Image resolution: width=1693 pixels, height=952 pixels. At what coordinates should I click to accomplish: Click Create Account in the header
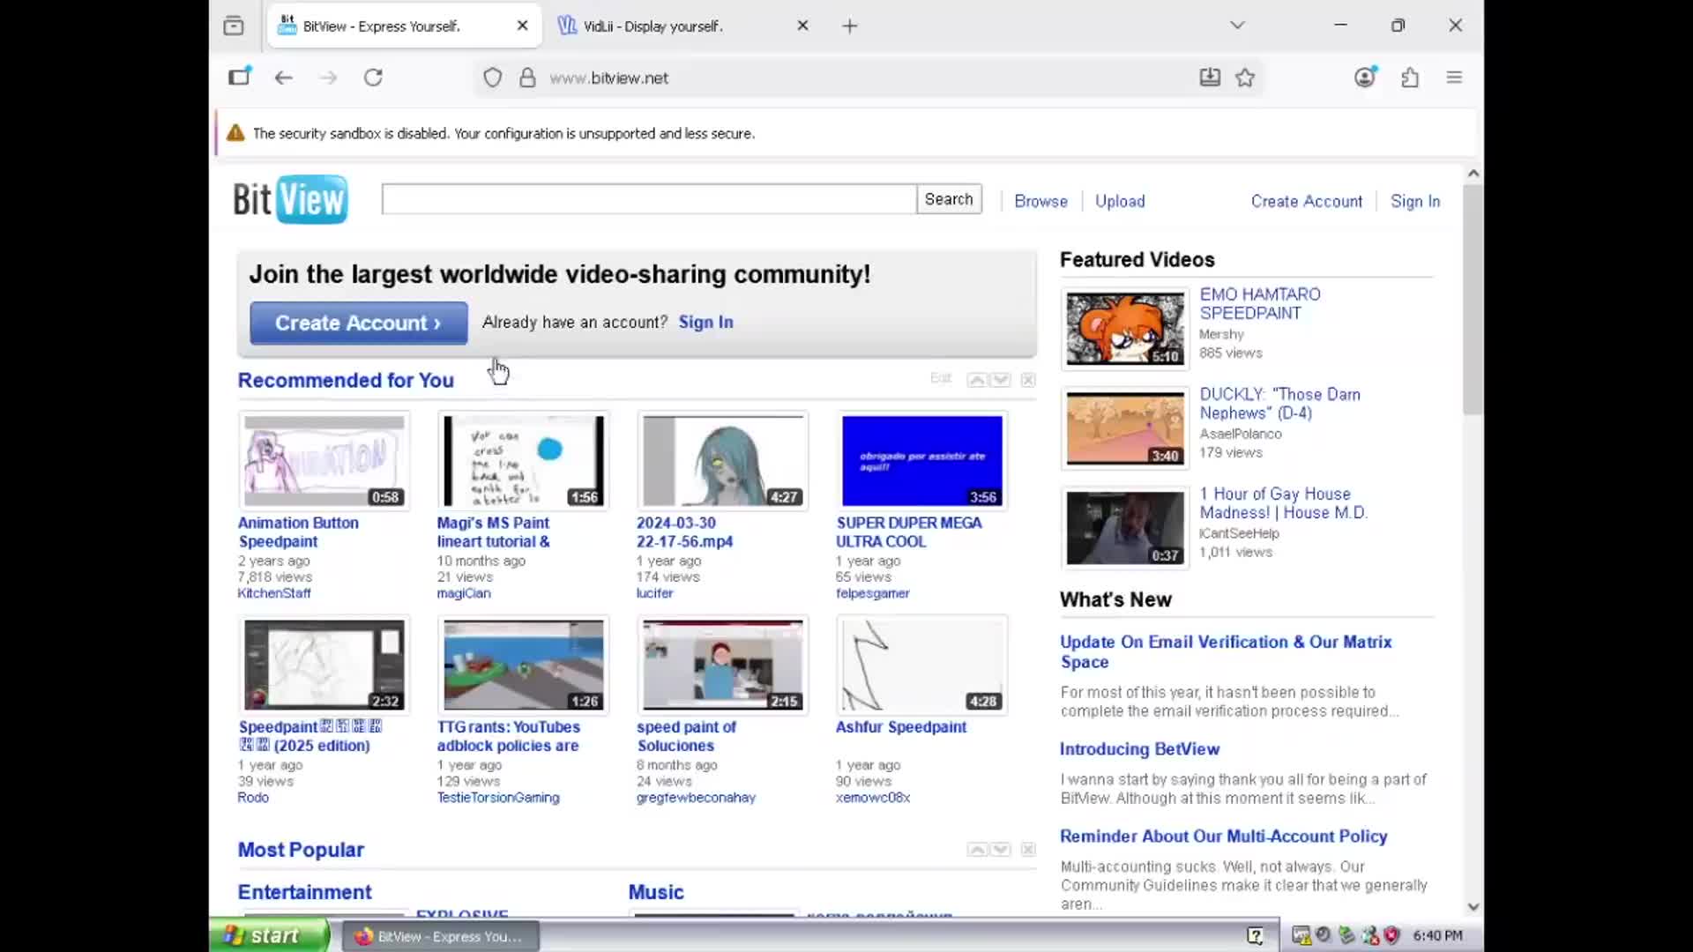(1306, 201)
